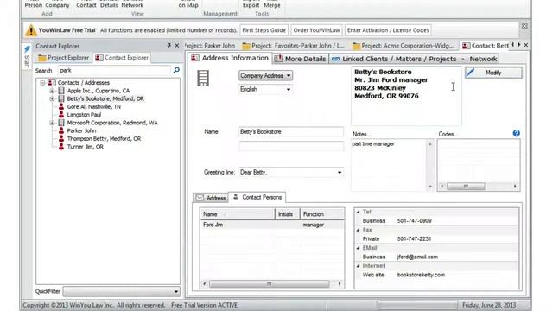This screenshot has height=311, width=553.
Task: Click business phone 501-747-0909
Action: pyautogui.click(x=415, y=221)
